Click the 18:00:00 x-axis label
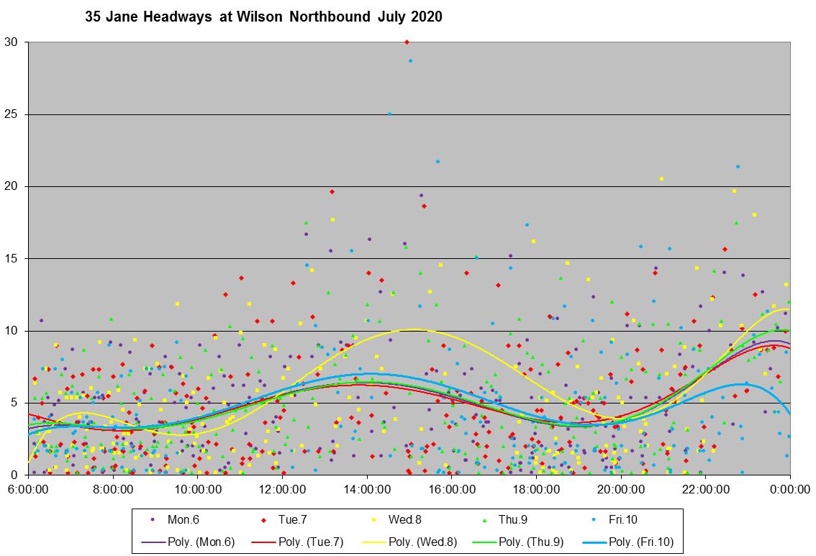Image resolution: width=816 pixels, height=556 pixels. click(x=536, y=488)
